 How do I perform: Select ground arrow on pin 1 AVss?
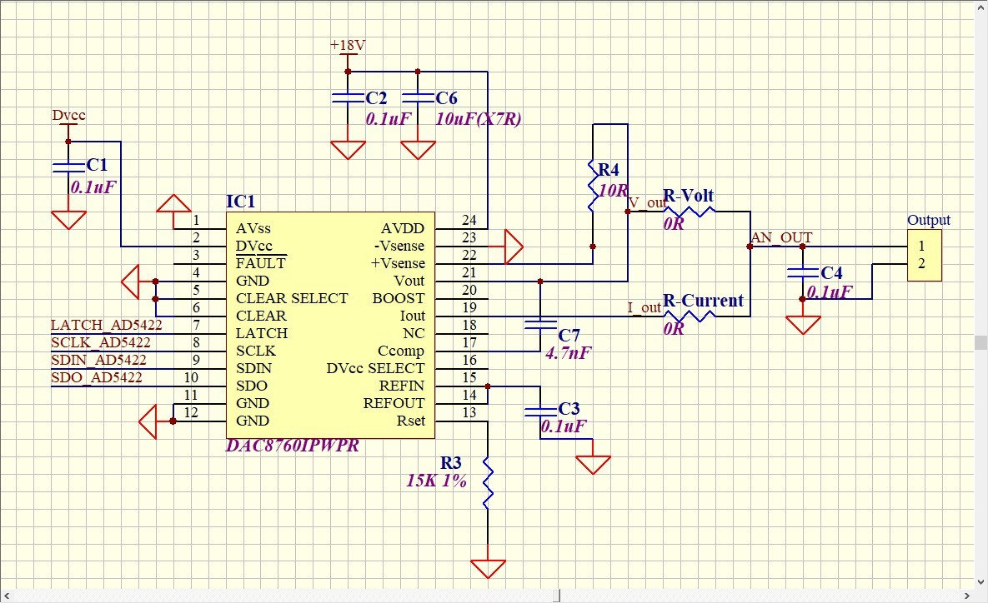pyautogui.click(x=173, y=203)
